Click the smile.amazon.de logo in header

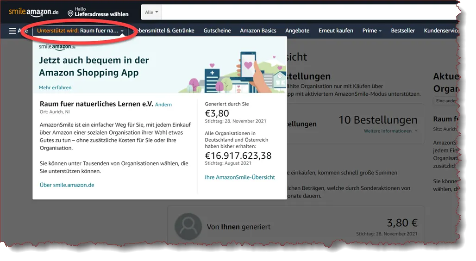click(x=34, y=12)
